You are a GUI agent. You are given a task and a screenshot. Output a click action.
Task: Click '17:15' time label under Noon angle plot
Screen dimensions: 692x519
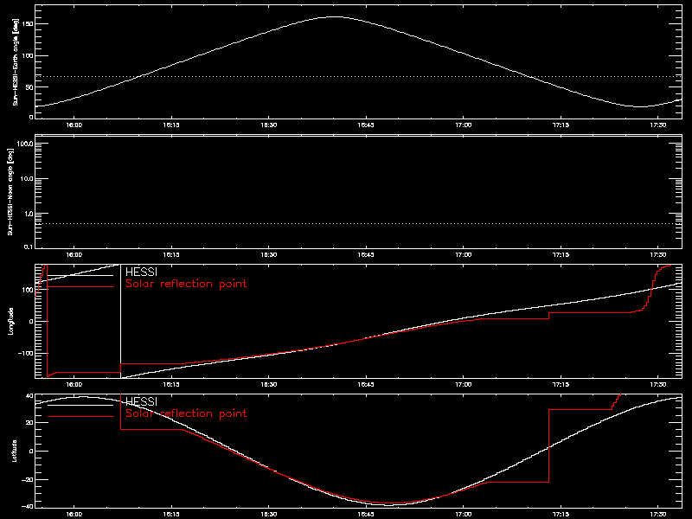tap(561, 255)
